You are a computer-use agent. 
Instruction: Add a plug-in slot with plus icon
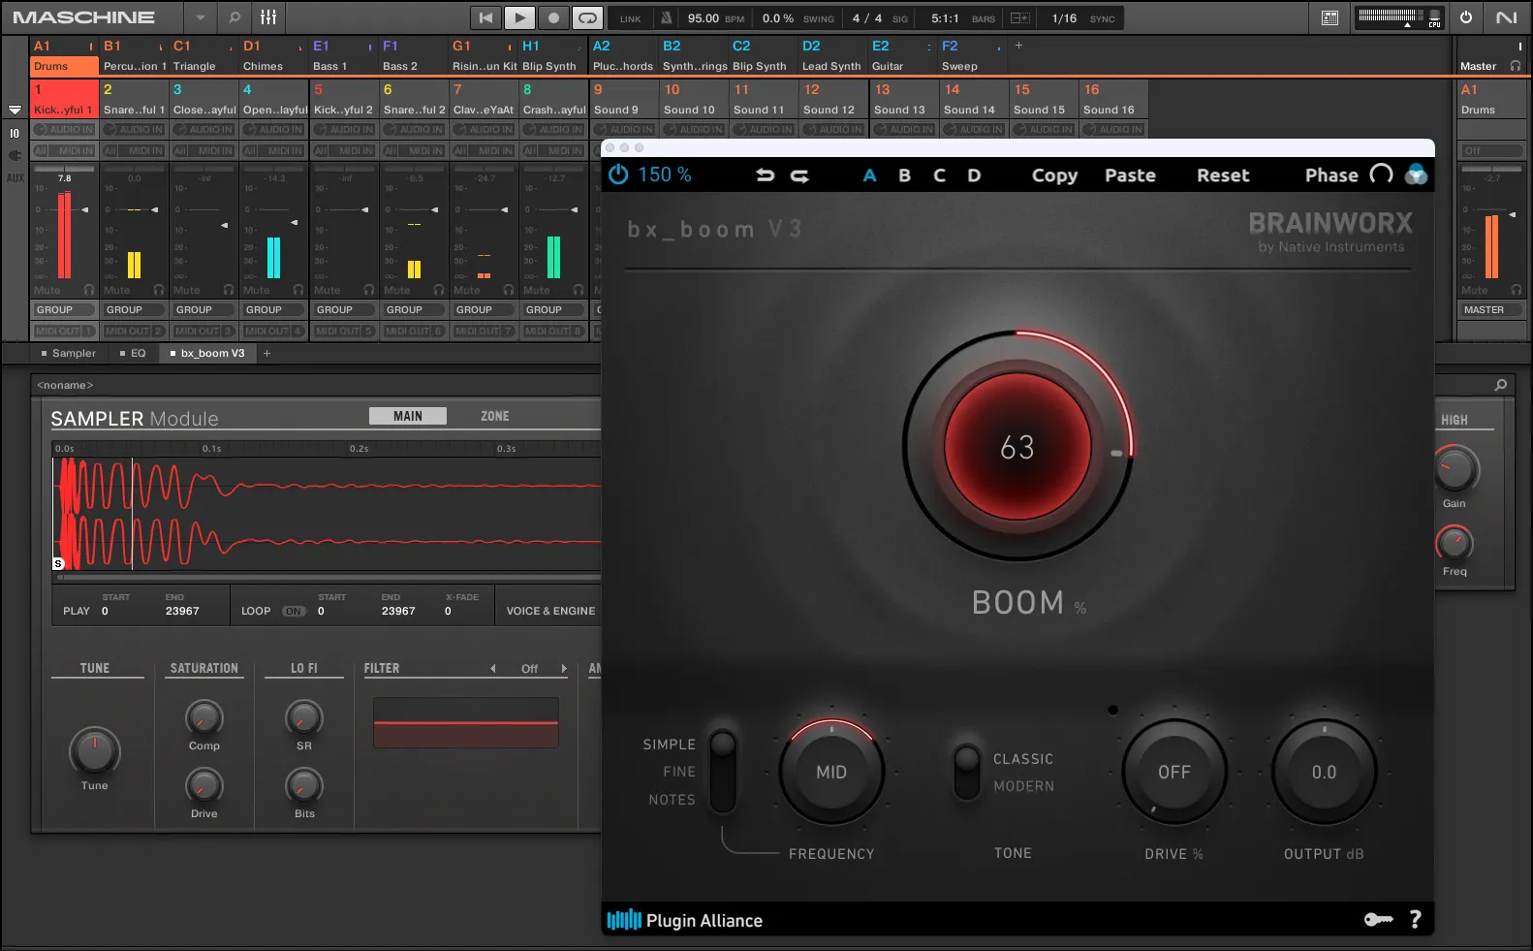(x=266, y=353)
